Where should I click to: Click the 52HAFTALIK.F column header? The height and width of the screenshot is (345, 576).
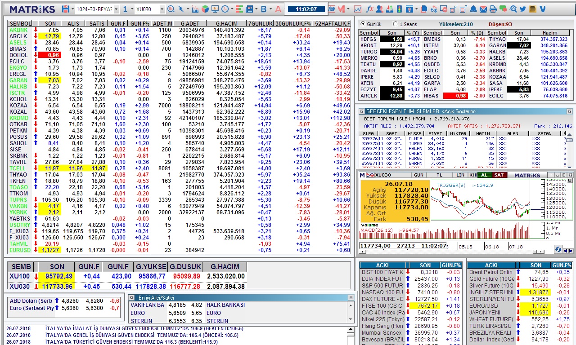tap(333, 23)
